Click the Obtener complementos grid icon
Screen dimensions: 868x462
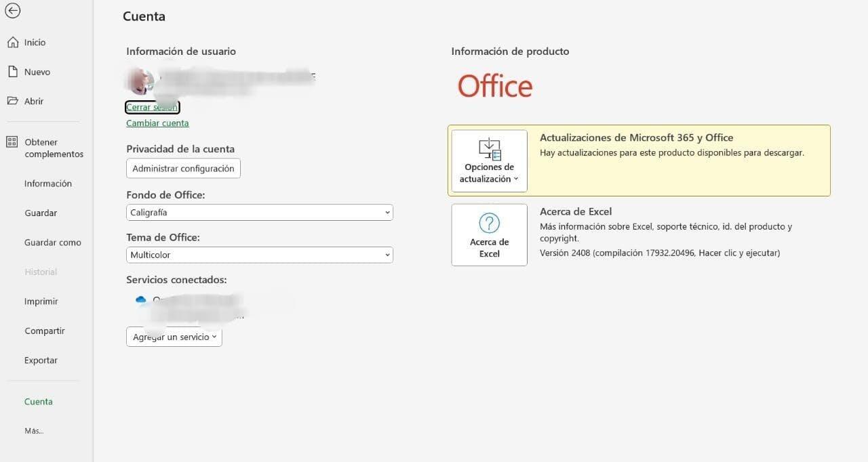[12, 142]
